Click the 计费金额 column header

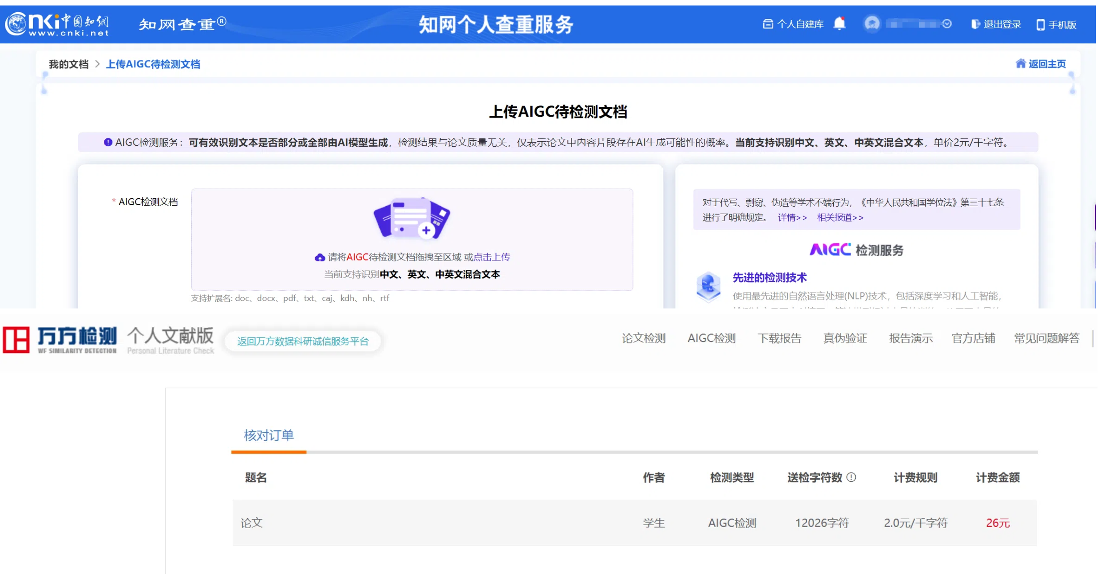click(998, 478)
